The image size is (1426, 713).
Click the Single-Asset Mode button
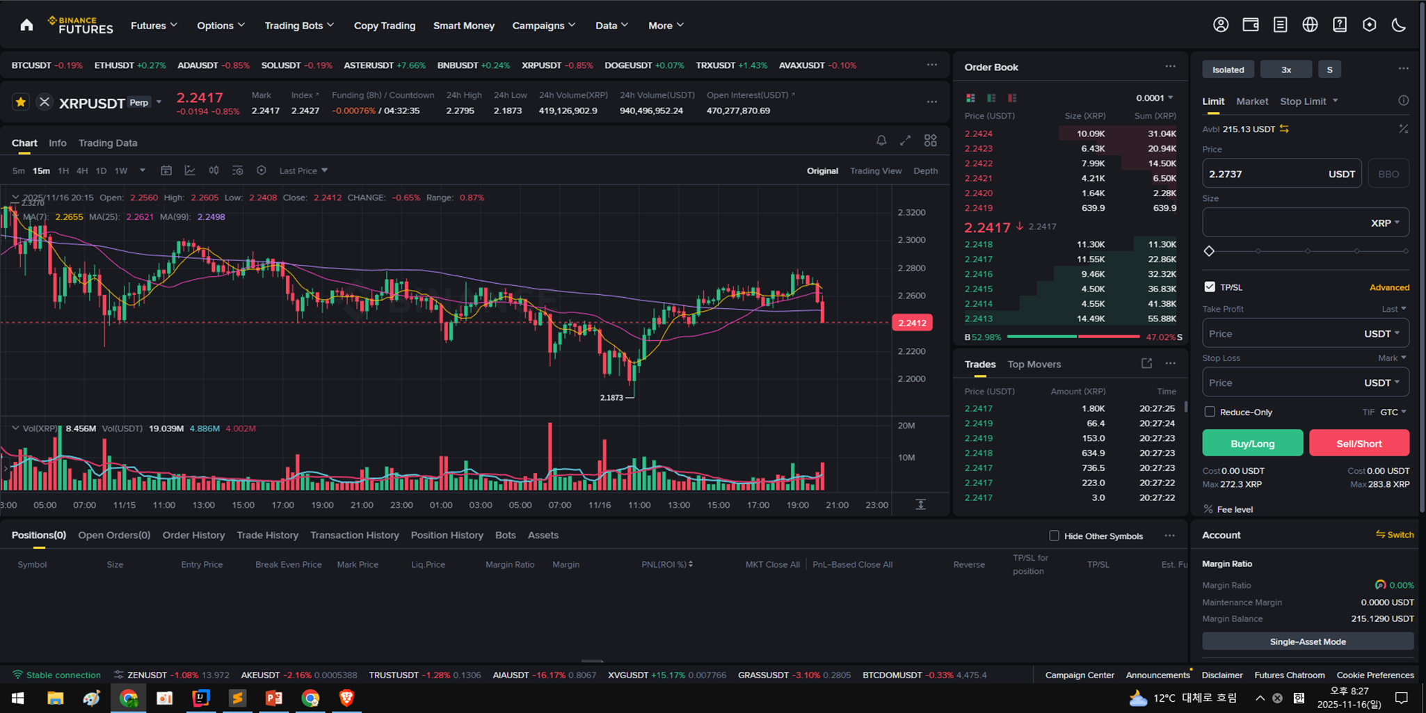(x=1308, y=641)
